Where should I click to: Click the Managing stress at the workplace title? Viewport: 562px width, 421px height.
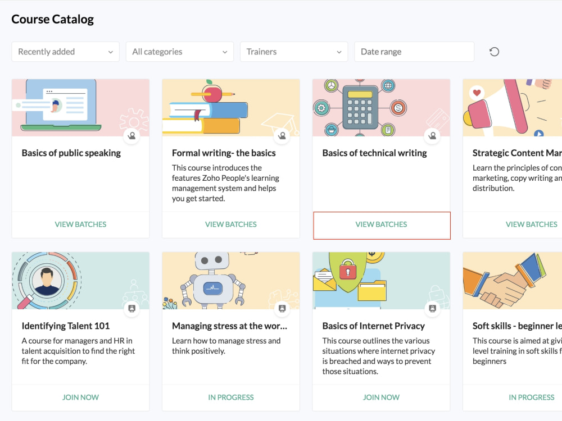pyautogui.click(x=229, y=326)
